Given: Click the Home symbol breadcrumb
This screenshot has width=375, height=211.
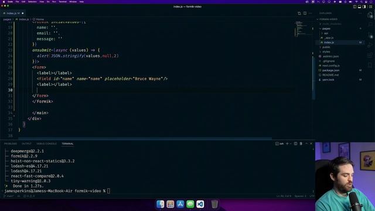Looking at the screenshot, I should [39, 19].
